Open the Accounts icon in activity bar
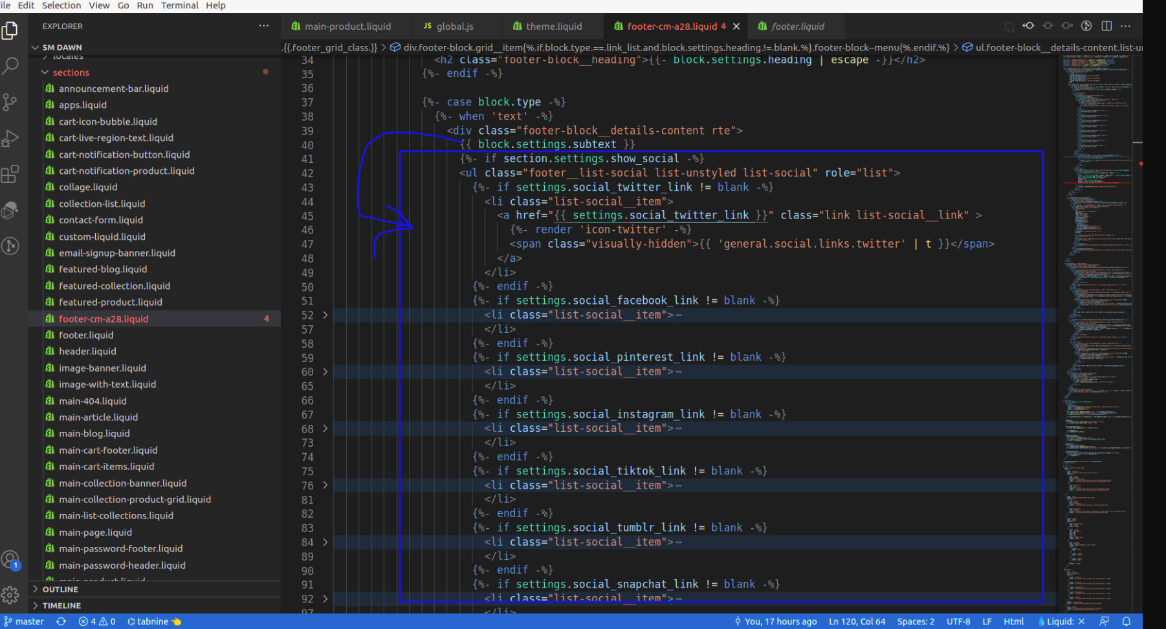The height and width of the screenshot is (629, 1166). [x=10, y=560]
